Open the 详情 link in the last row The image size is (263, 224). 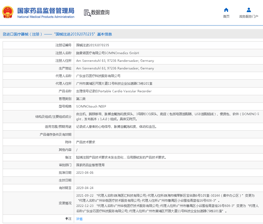coord(79,219)
